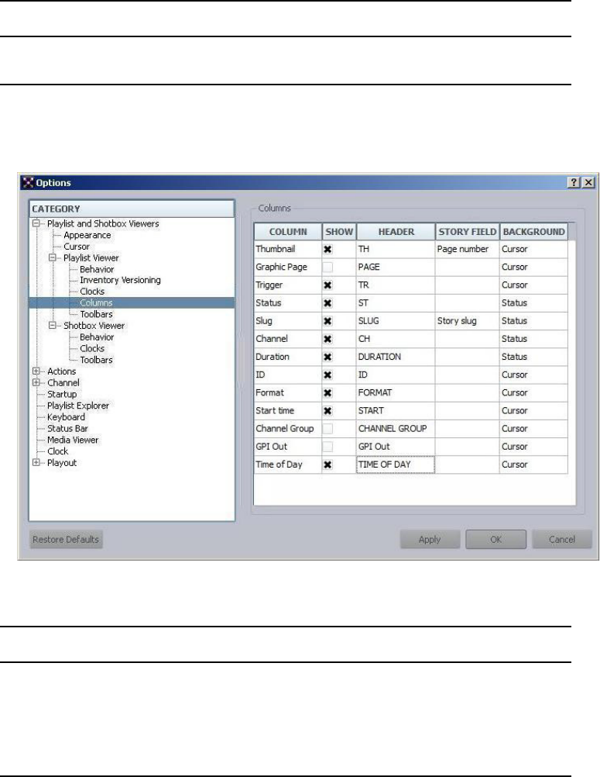600x777 pixels.
Task: Click the 'GPI Out' column name cell
Action: [287, 447]
